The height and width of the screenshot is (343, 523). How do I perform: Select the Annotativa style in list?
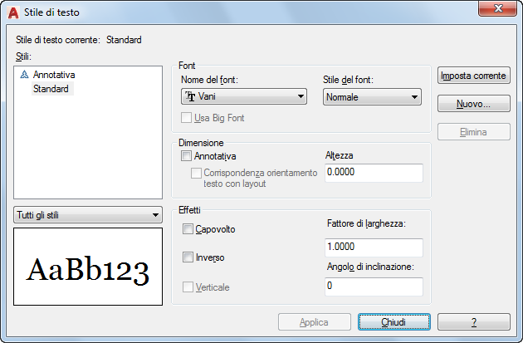point(54,75)
